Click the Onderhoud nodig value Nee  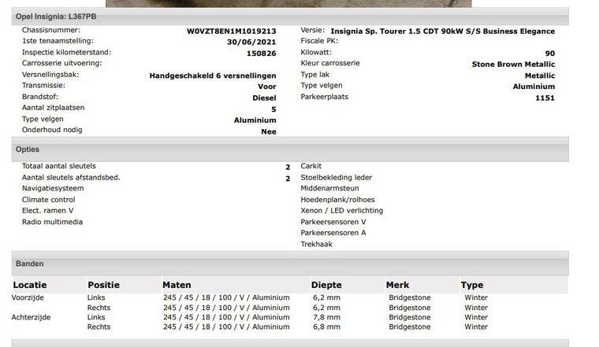coord(269,131)
